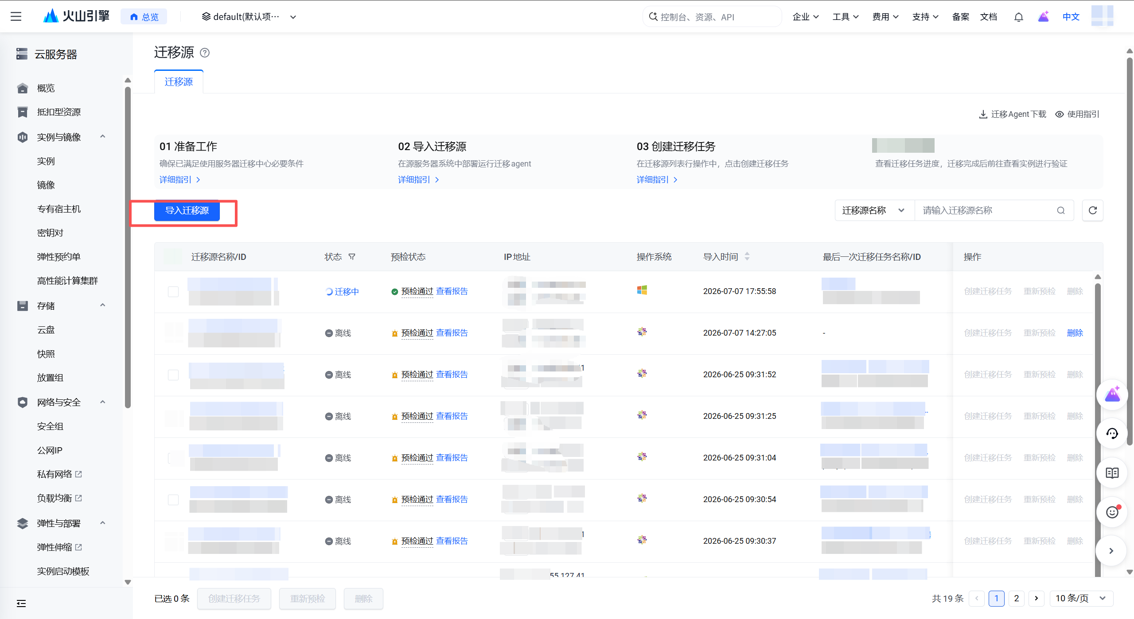Collapse the 存储 sidebar group

103,306
